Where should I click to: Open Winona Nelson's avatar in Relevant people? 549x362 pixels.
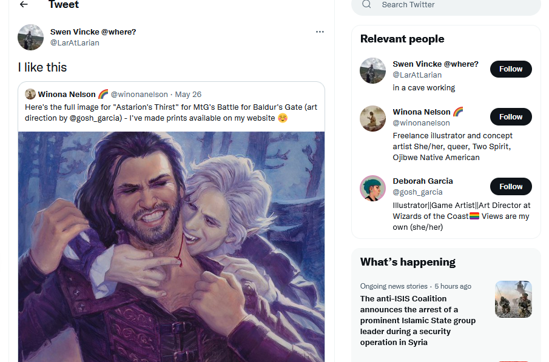click(373, 118)
